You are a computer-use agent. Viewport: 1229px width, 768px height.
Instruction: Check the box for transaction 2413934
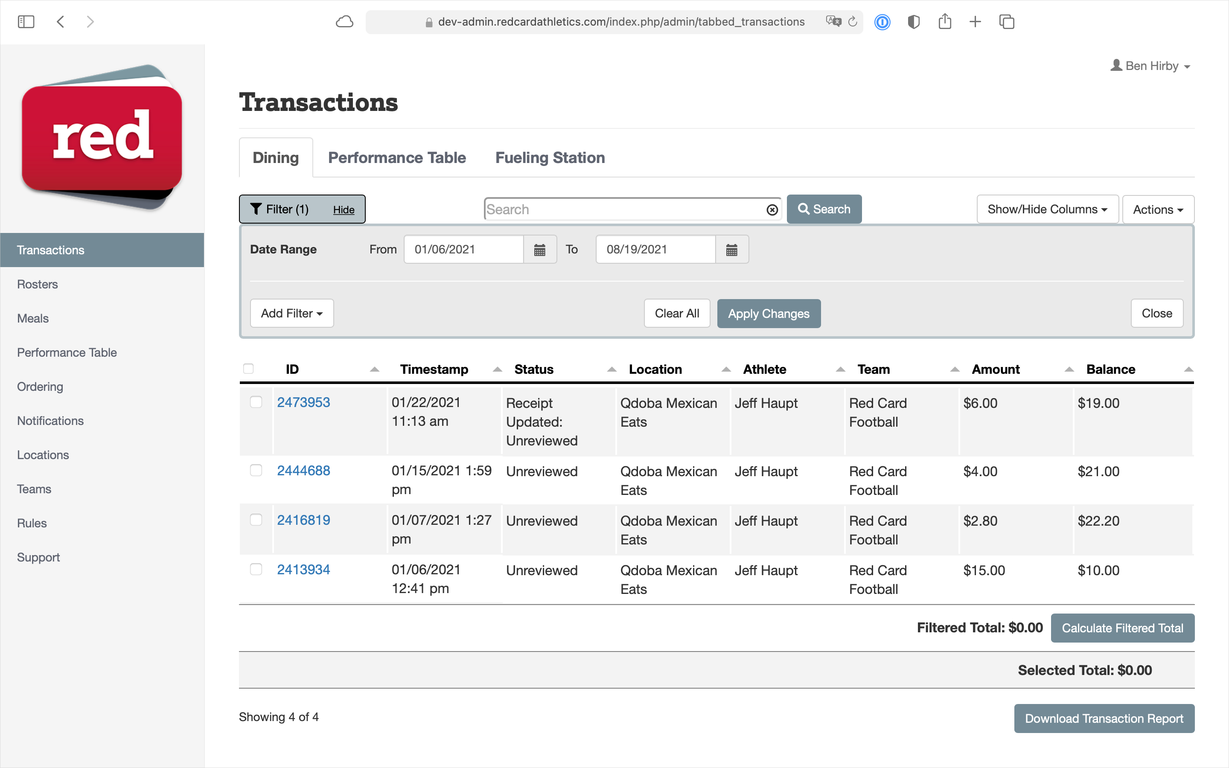[256, 570]
